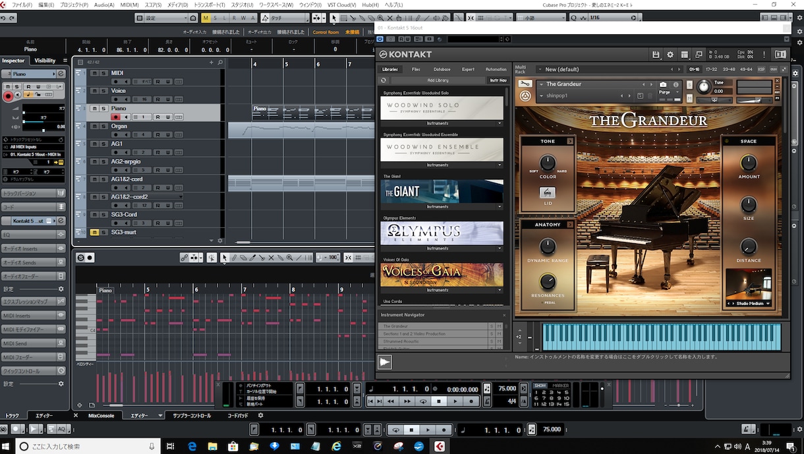Click refresh icon beside Add Library
The height and width of the screenshot is (454, 804).
tap(384, 80)
